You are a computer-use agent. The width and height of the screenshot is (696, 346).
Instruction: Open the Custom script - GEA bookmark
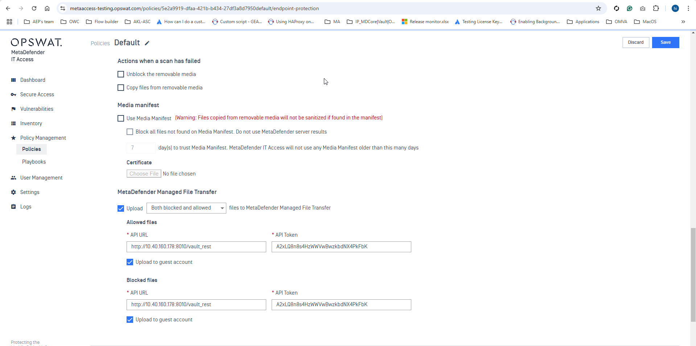237,22
